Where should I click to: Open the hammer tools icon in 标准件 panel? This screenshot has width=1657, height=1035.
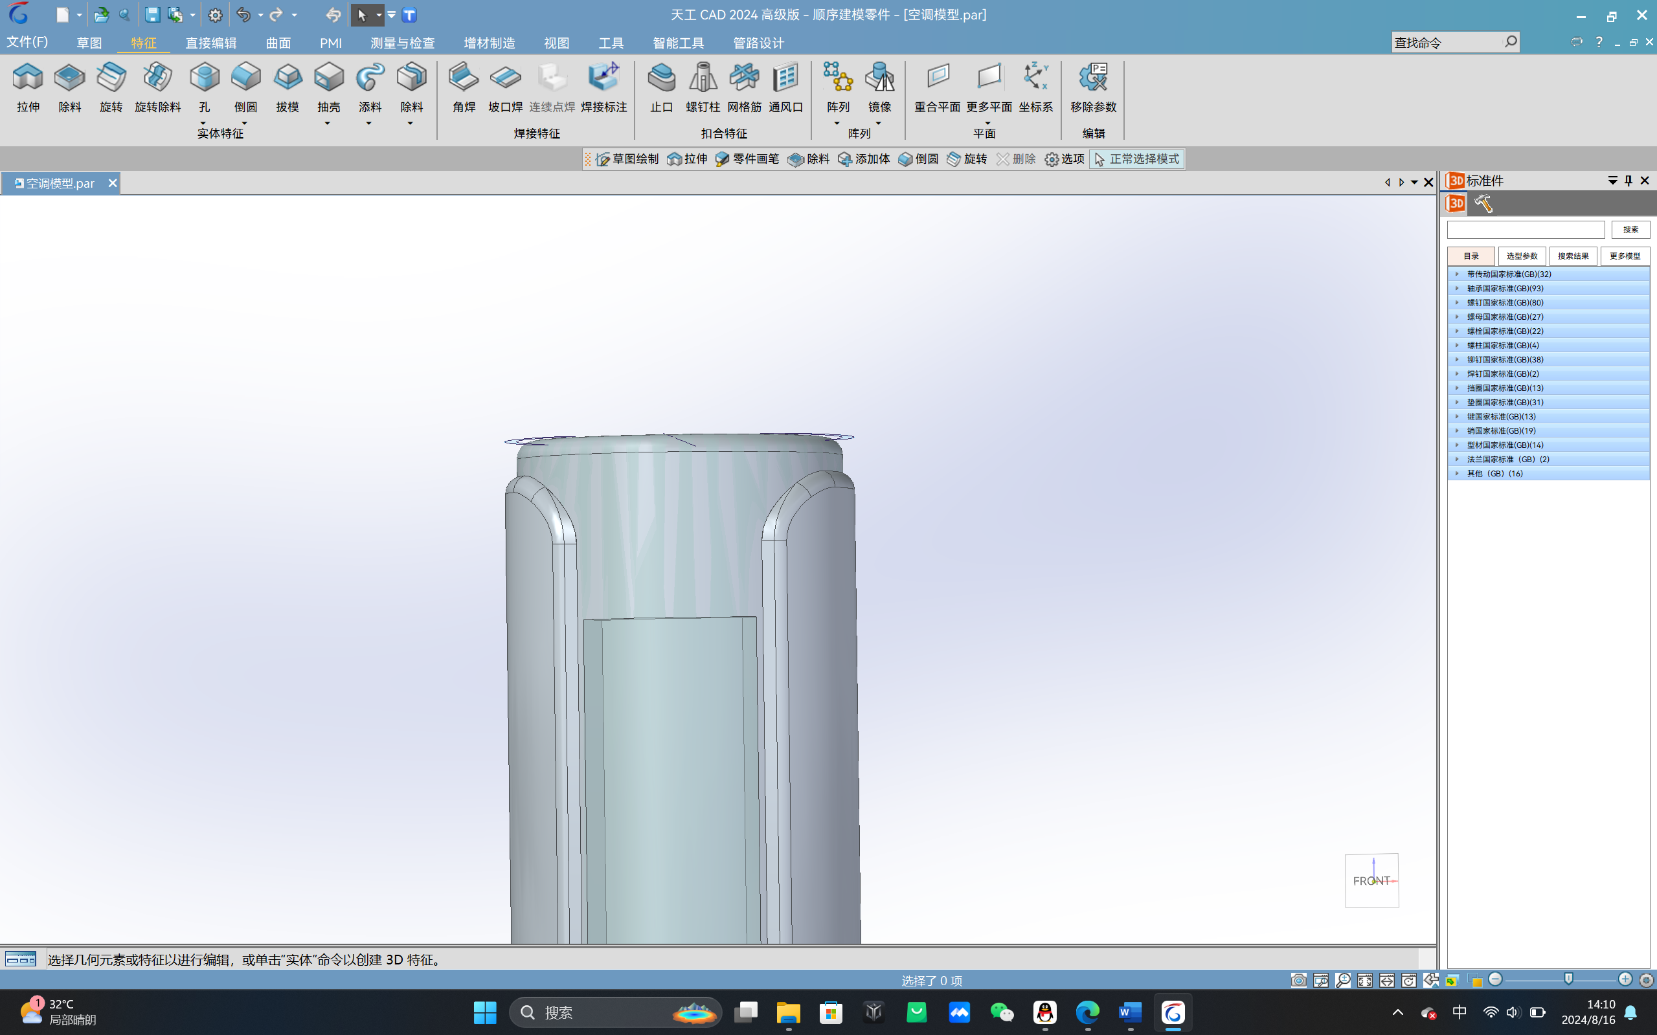click(1483, 203)
